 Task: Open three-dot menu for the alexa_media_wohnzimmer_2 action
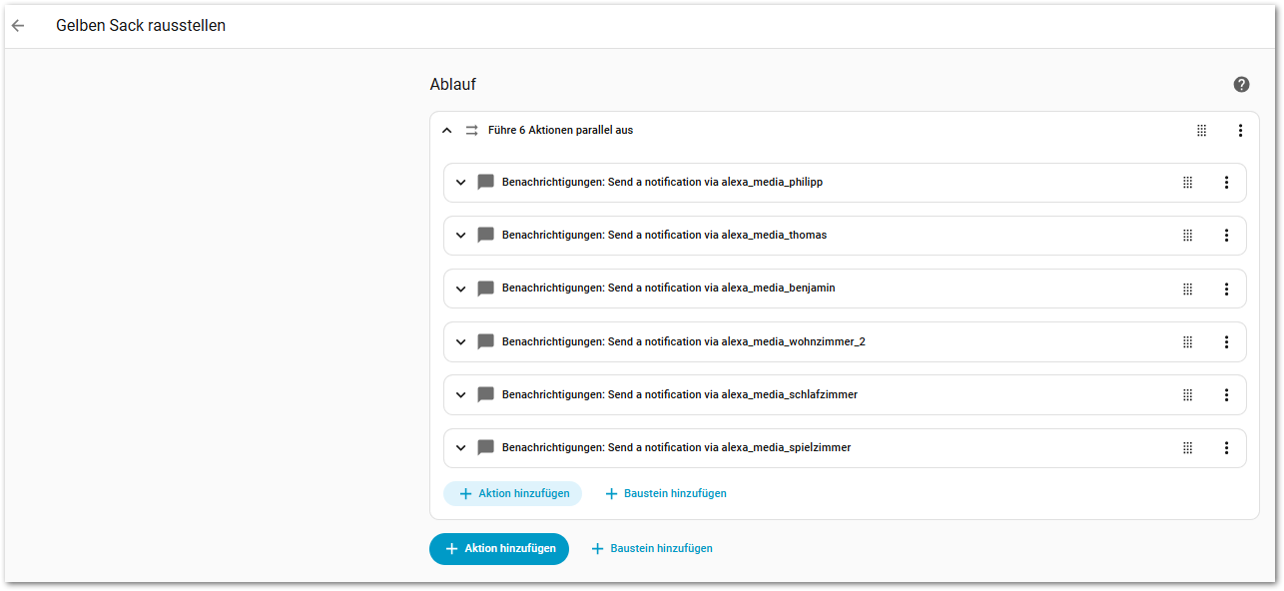[x=1226, y=342]
